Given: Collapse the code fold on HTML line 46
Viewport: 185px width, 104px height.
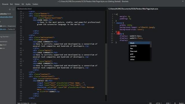Looking at the screenshot, I should click(23, 61).
